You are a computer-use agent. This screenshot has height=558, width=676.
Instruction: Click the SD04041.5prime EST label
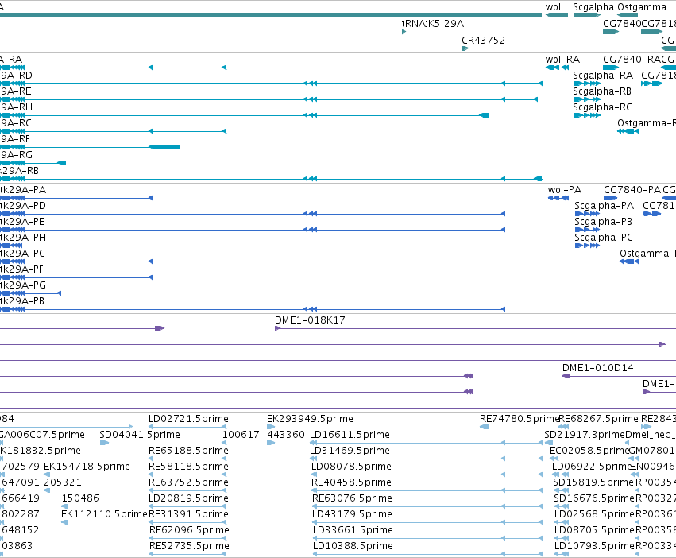point(140,435)
